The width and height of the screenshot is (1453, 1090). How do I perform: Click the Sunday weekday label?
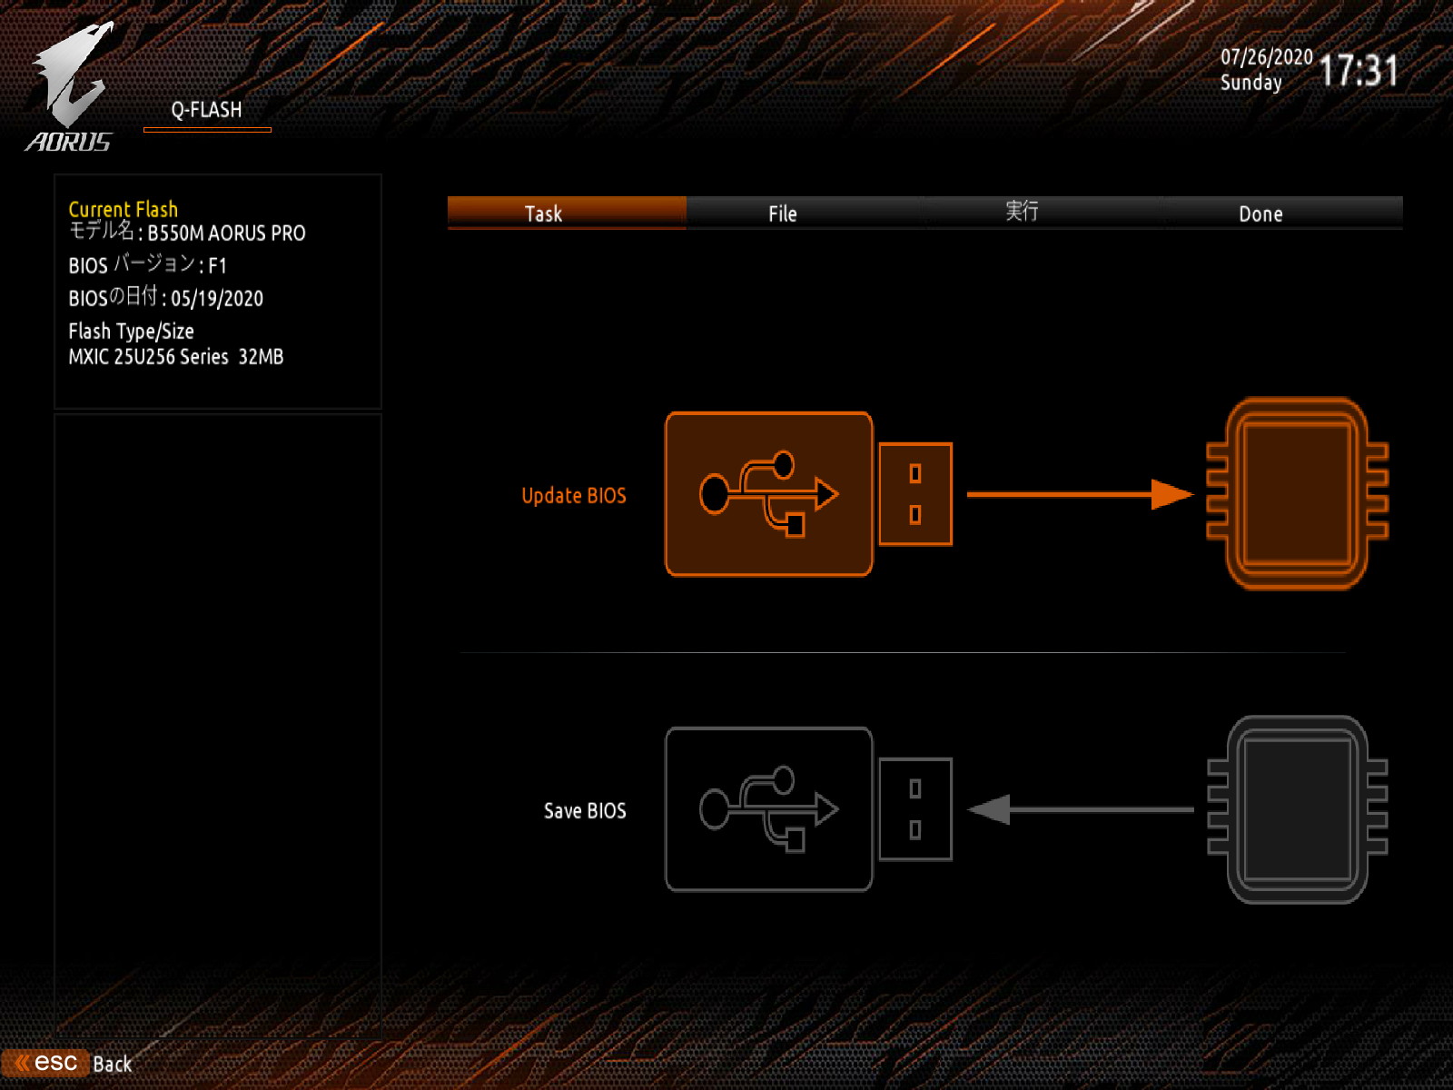pos(1250,83)
